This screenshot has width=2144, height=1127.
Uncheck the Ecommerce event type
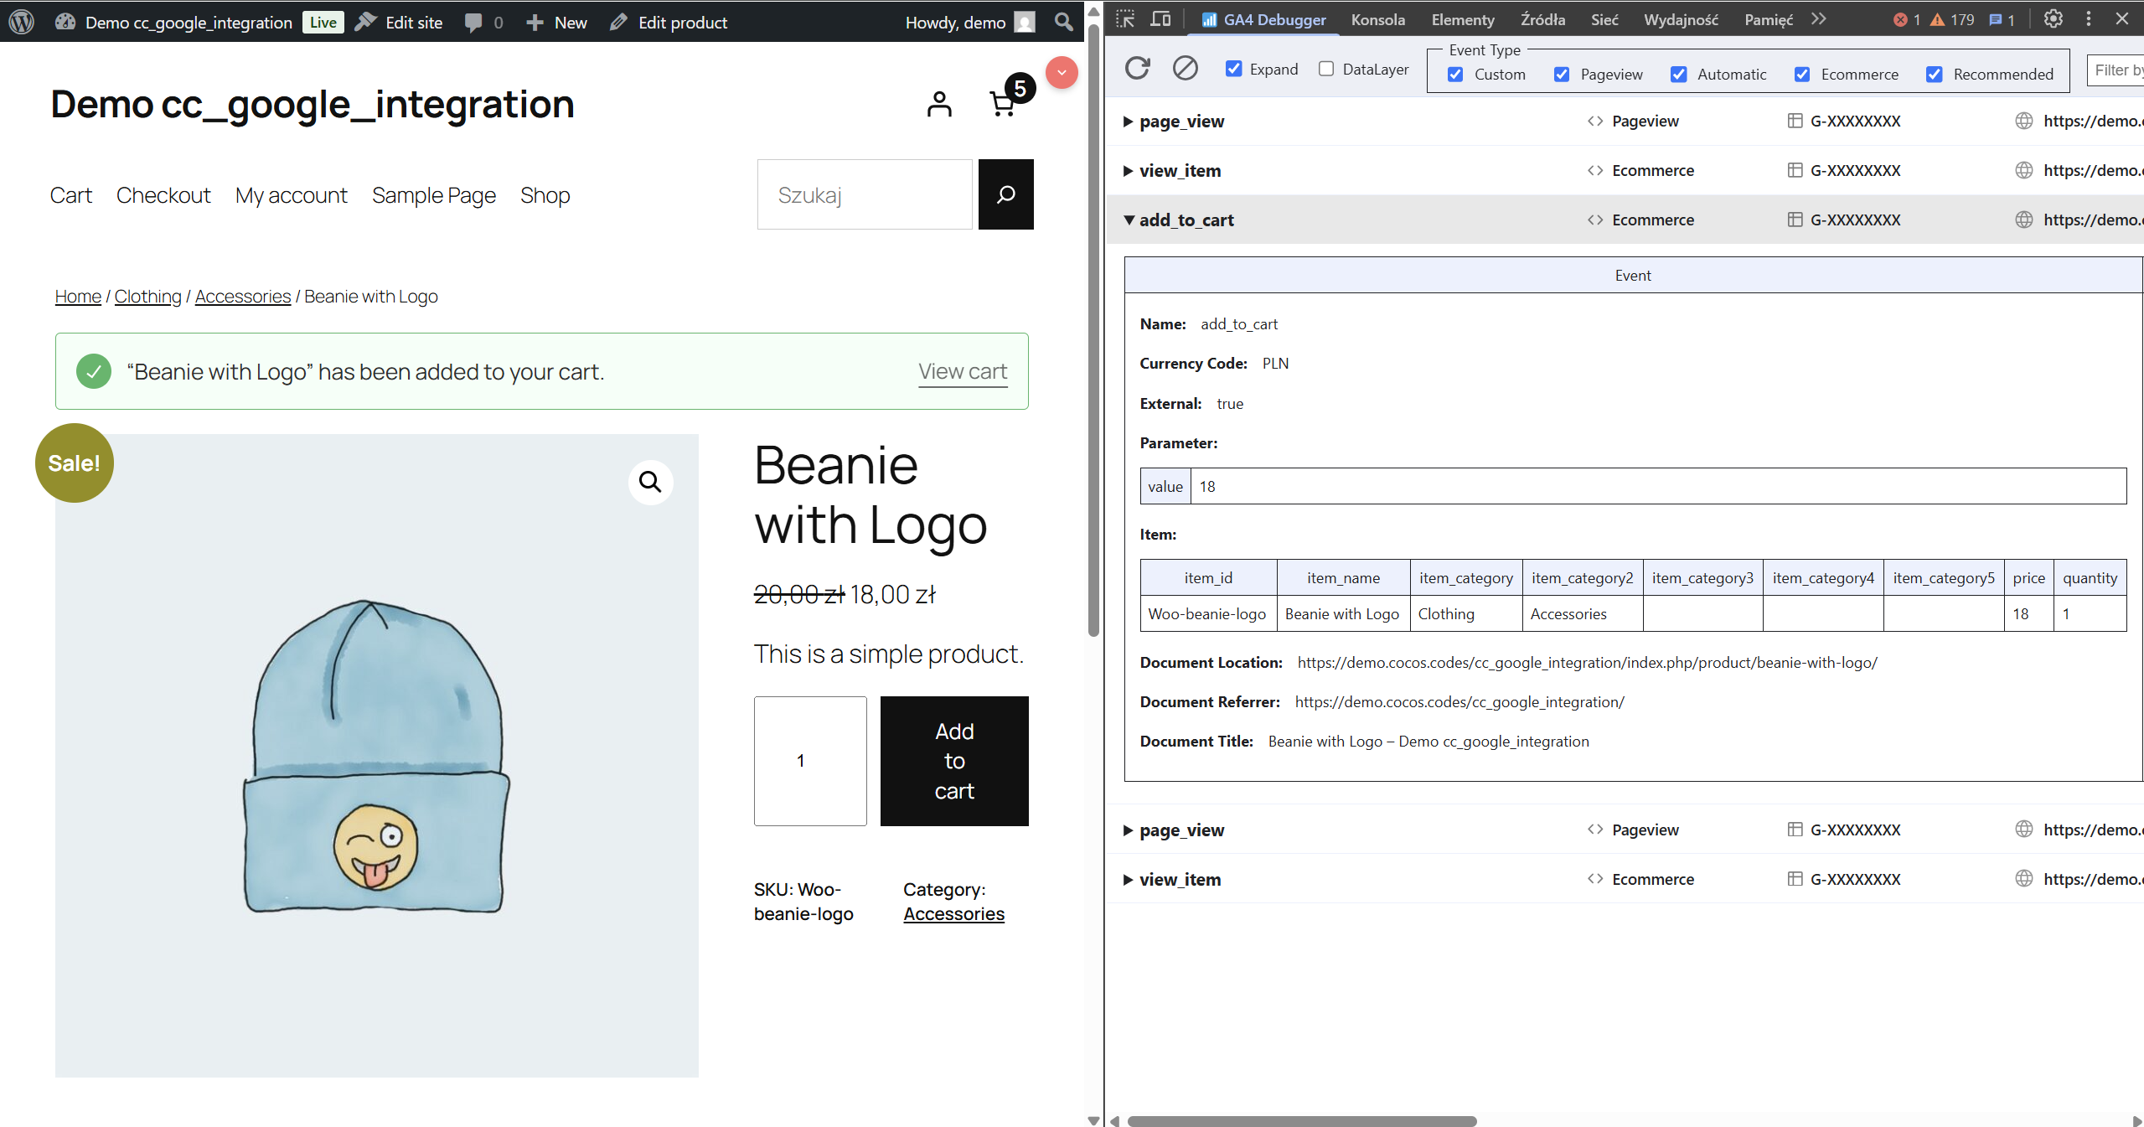[x=1802, y=75]
